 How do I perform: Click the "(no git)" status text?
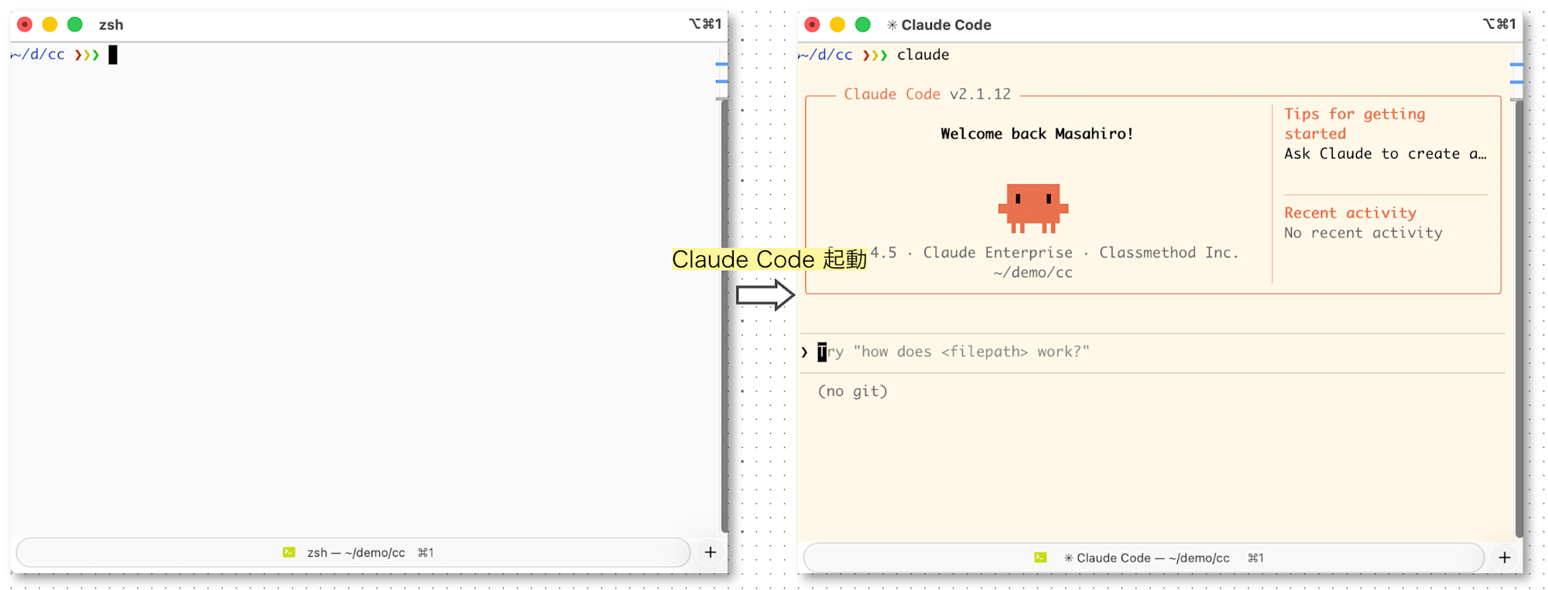click(x=852, y=391)
